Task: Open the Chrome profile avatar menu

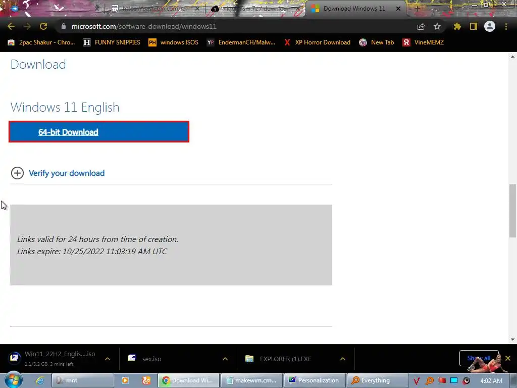Action: pos(490,26)
